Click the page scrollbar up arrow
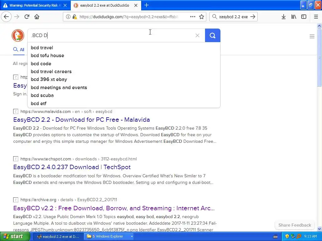This screenshot has height=241, width=322. [x=319, y=26]
